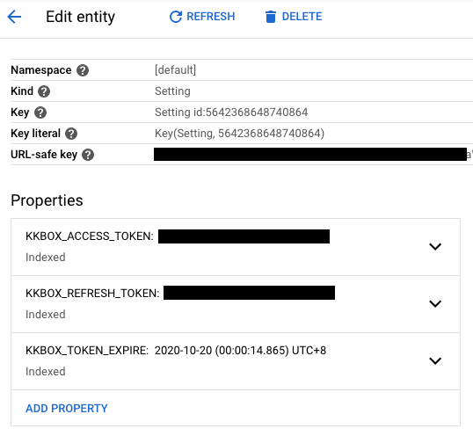The image size is (473, 436).
Task: Expand the KKBOX_REFRESH_TOKEN property chevron
Action: (x=435, y=303)
